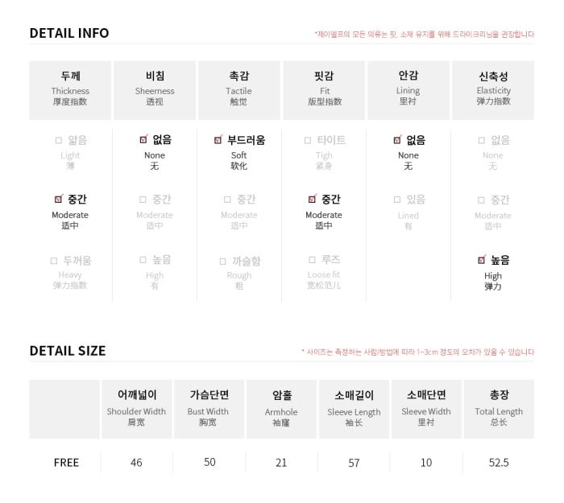Select the Total Length header cell
This screenshot has height=503, width=564.
point(499,409)
